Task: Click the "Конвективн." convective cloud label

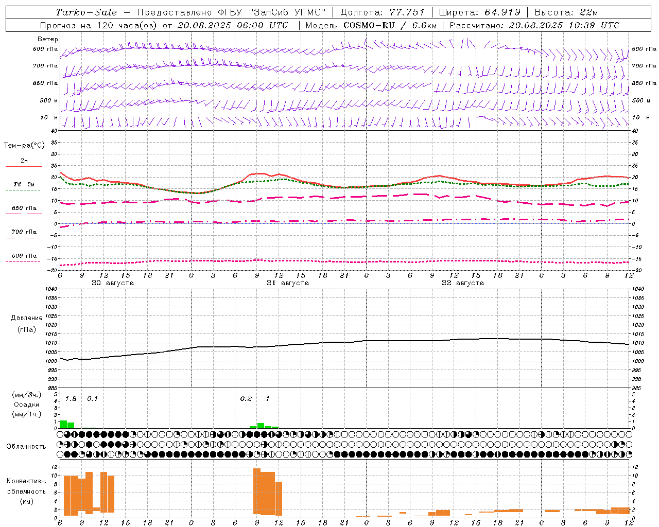Action: 26,481
